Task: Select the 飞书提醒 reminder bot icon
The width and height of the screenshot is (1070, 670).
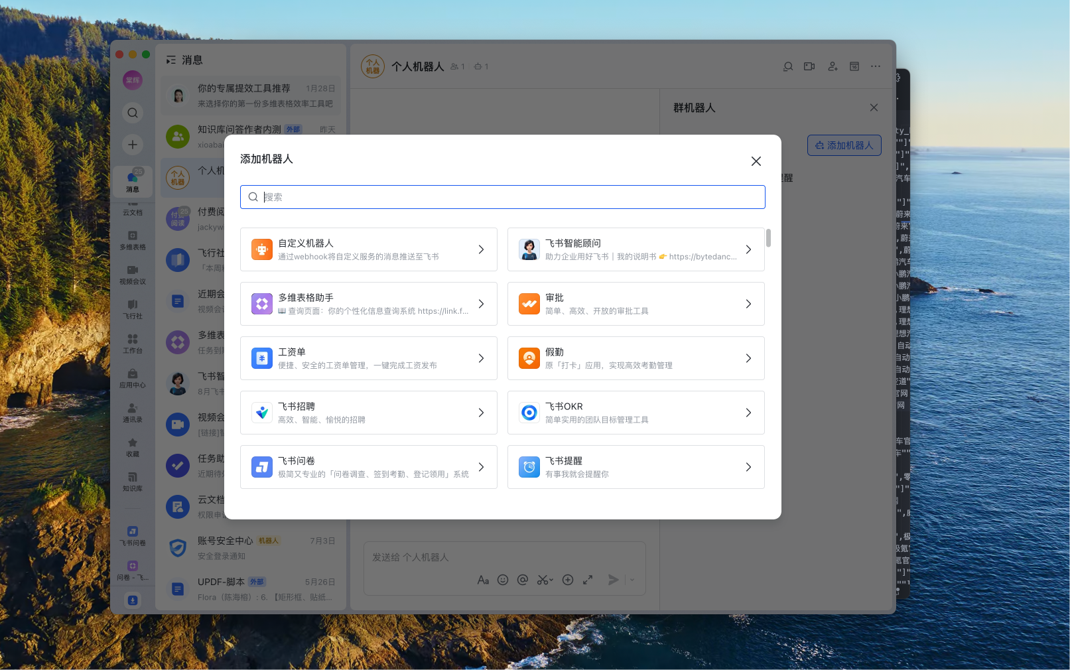Action: (529, 467)
